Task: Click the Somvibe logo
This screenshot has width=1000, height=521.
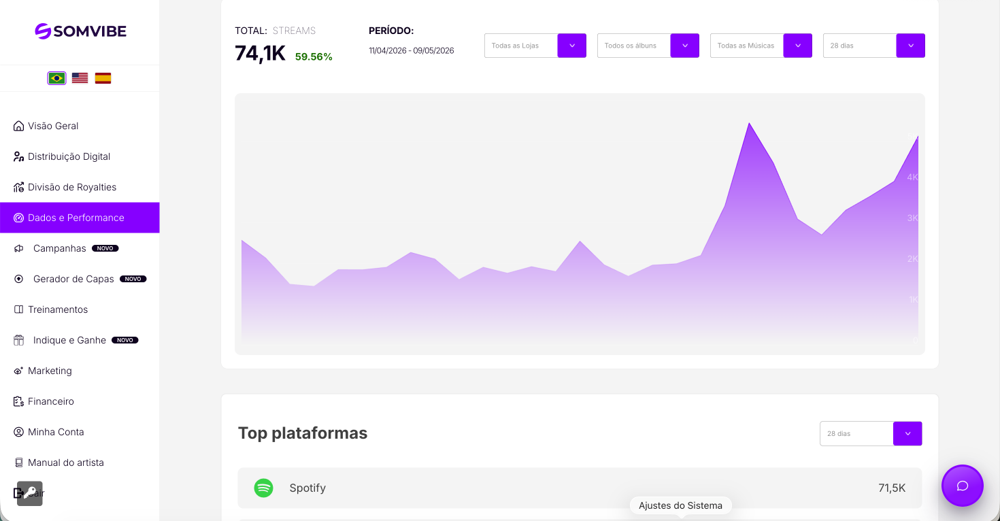Action: tap(80, 31)
